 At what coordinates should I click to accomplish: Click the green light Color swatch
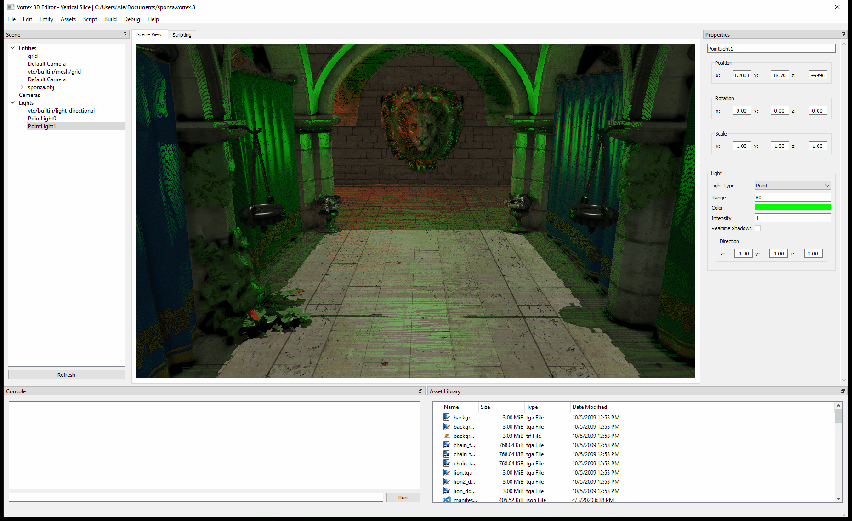[x=793, y=208]
